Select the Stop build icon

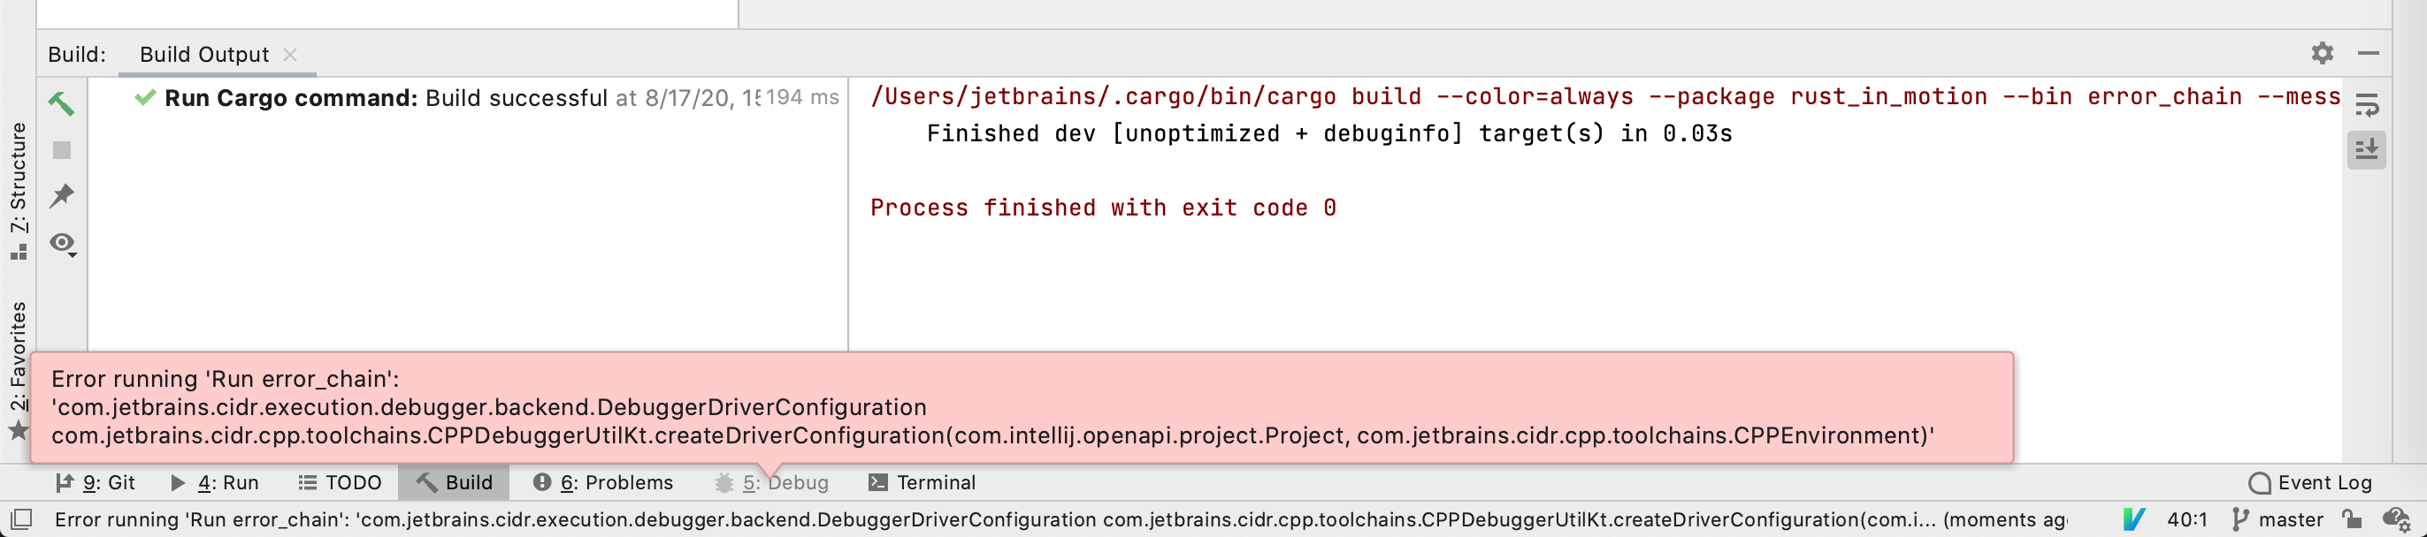pyautogui.click(x=63, y=150)
